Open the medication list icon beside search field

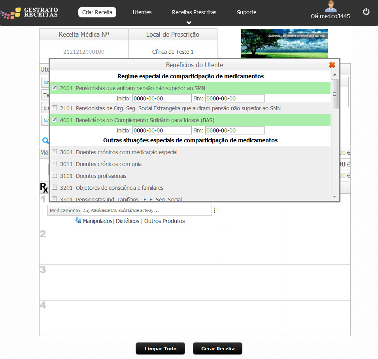(216, 210)
